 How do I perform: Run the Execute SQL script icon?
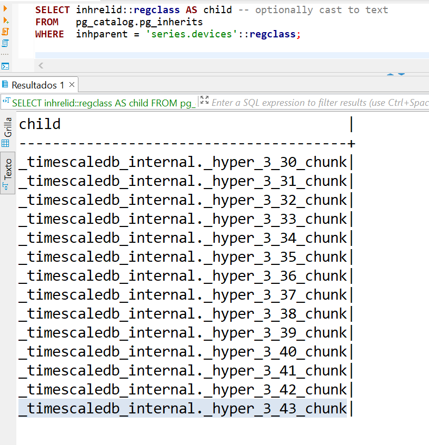pyautogui.click(x=5, y=32)
